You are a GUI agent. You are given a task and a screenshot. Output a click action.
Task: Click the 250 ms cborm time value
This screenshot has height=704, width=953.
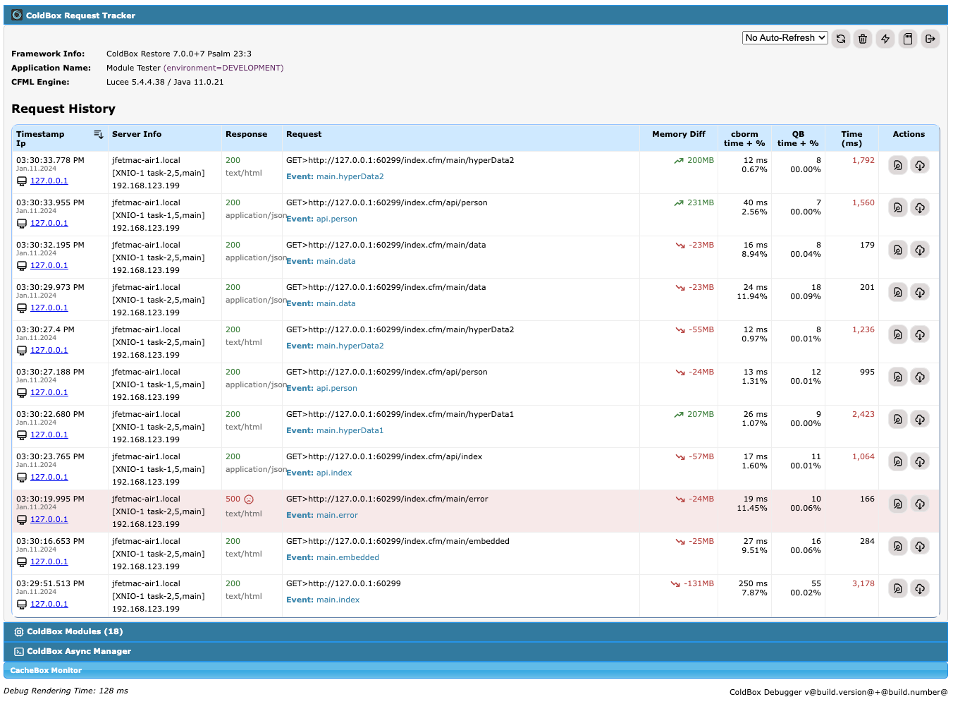click(x=753, y=584)
